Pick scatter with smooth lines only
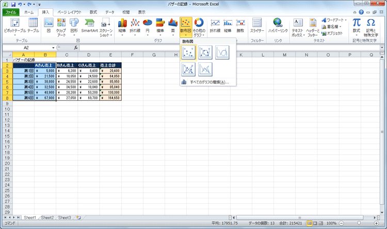387x229 pixels. tap(222, 52)
